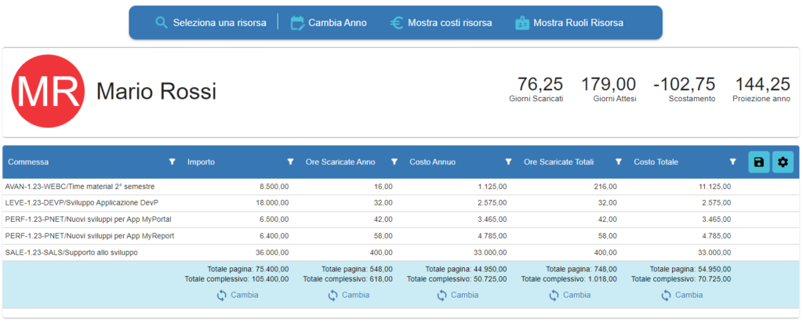803x323 pixels.
Task: Click Importo cell 18.000,00
Action: coord(272,203)
